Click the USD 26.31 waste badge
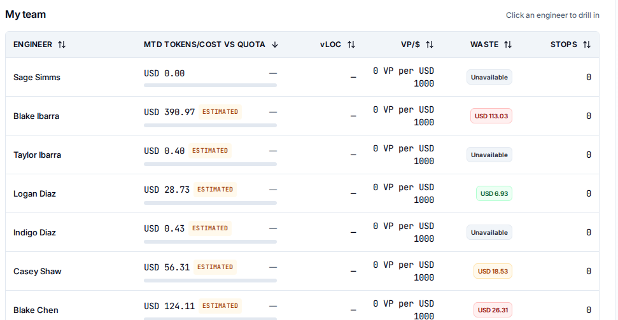The image size is (618, 320). pyautogui.click(x=493, y=310)
